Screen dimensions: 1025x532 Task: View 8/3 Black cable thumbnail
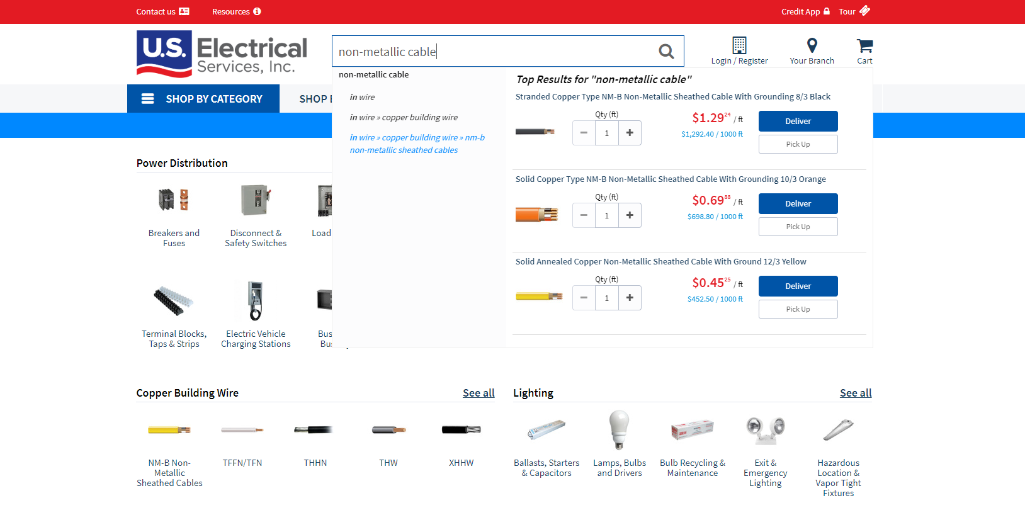point(535,132)
